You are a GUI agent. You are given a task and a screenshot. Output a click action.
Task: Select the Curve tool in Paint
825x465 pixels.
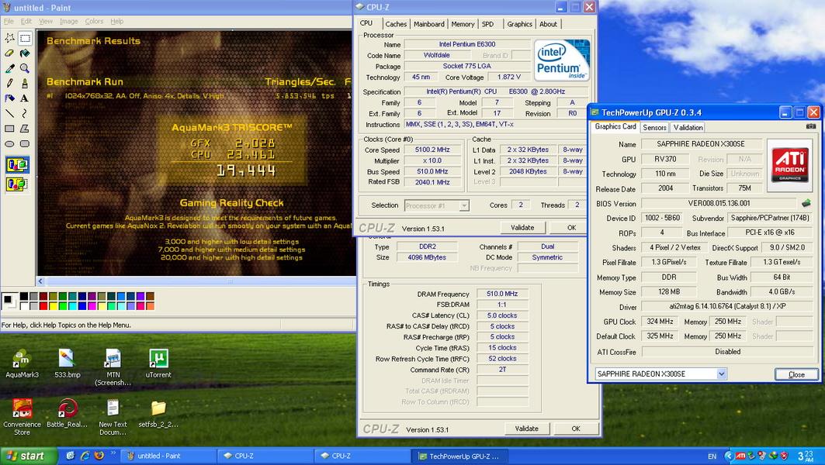click(25, 113)
